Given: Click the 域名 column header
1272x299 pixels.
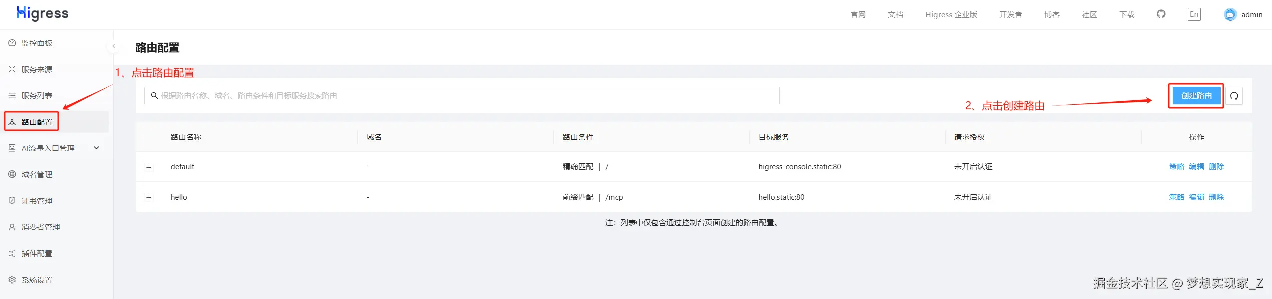Looking at the screenshot, I should tap(374, 137).
